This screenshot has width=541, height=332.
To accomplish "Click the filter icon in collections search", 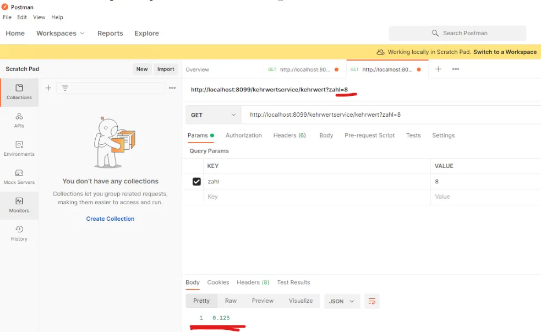I will coord(65,88).
